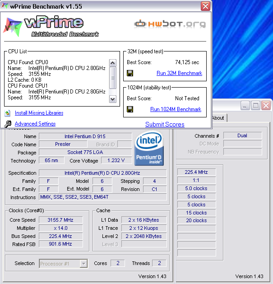
Task: Maximize the CPU-Z memory window
Action: [x=255, y=105]
